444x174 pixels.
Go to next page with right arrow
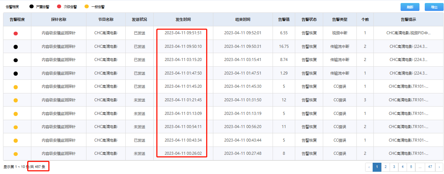pyautogui.click(x=439, y=166)
